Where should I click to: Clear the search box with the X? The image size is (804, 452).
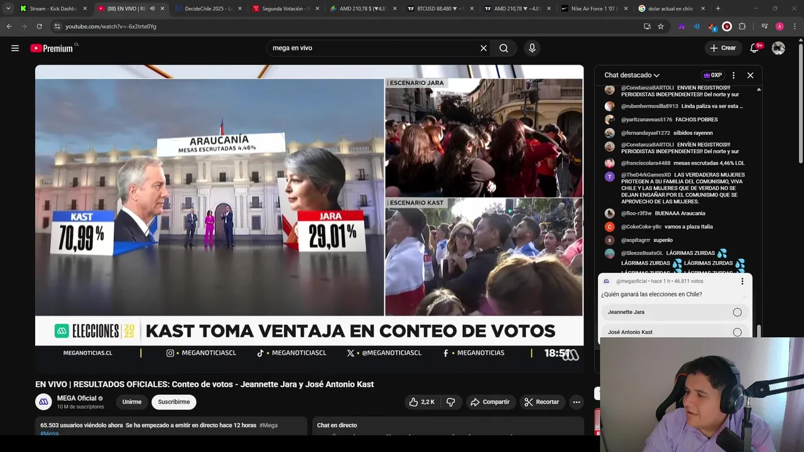click(x=484, y=48)
